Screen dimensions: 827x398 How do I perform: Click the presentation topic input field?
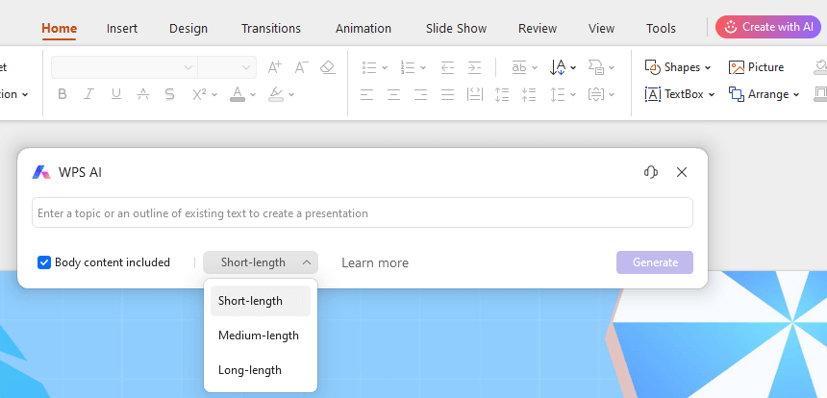(x=362, y=213)
